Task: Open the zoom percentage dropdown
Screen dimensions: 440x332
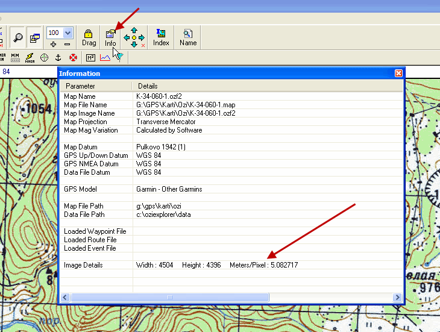Action: (68, 33)
